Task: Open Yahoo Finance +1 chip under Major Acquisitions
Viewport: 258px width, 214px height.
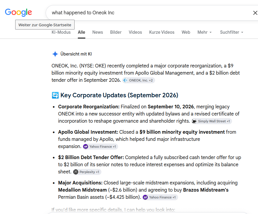Action: point(160,197)
